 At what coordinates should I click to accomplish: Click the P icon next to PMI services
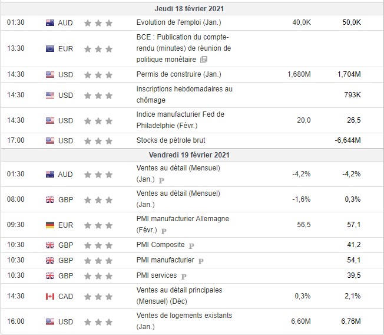pos(184,275)
